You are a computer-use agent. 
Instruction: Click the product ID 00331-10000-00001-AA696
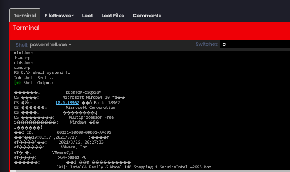coord(84,132)
